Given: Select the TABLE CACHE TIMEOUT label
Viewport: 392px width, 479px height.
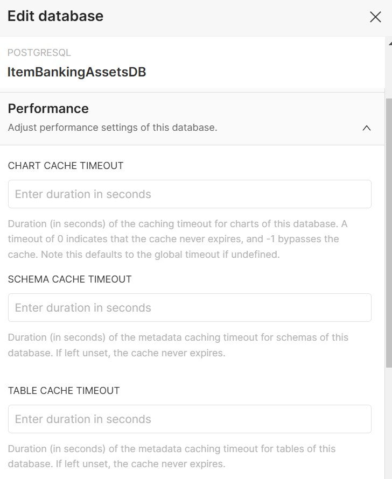Looking at the screenshot, I should pyautogui.click(x=64, y=391).
